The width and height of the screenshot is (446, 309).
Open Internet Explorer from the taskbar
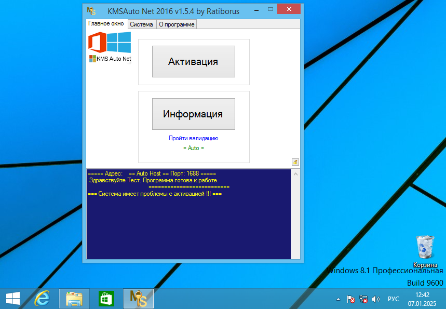click(x=42, y=299)
